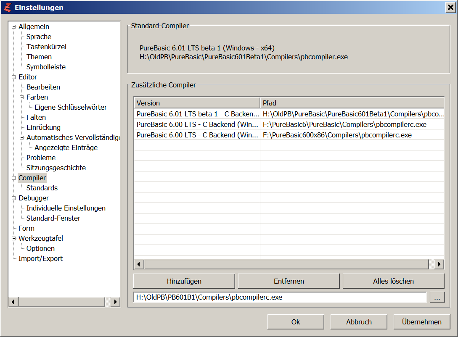Collapse the Allgemein tree node
The image size is (458, 337).
pos(13,26)
